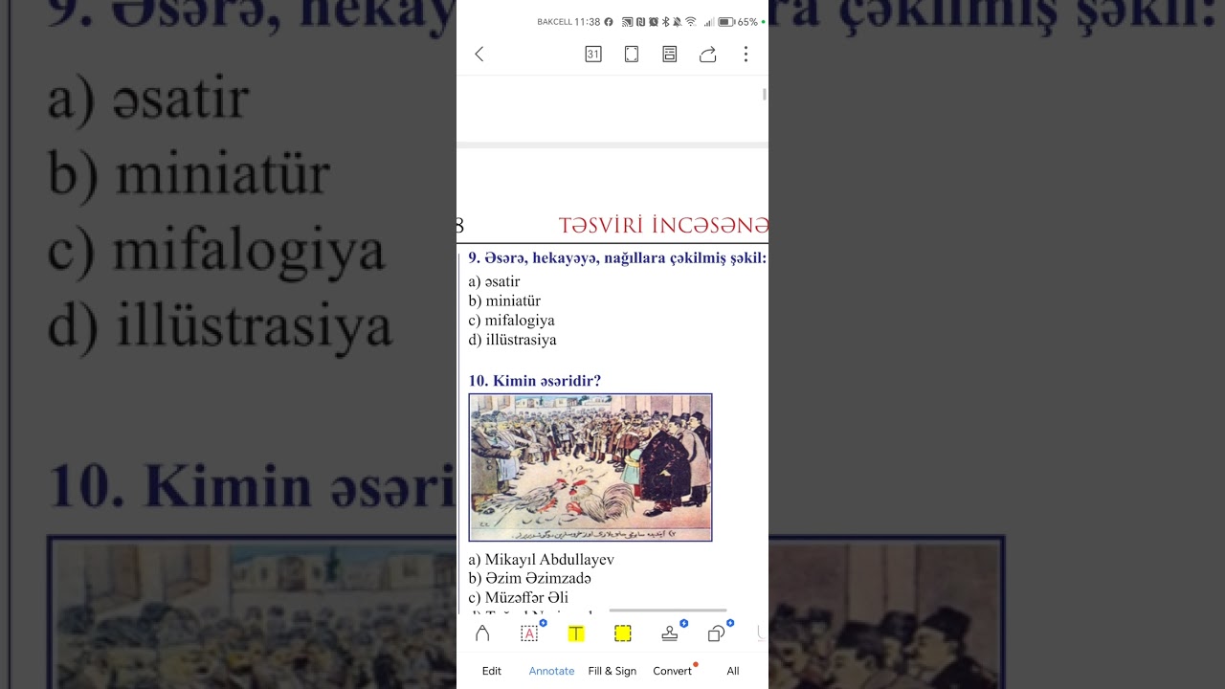Tap the Facebook notification icon
The width and height of the screenshot is (1225, 689).
609,22
